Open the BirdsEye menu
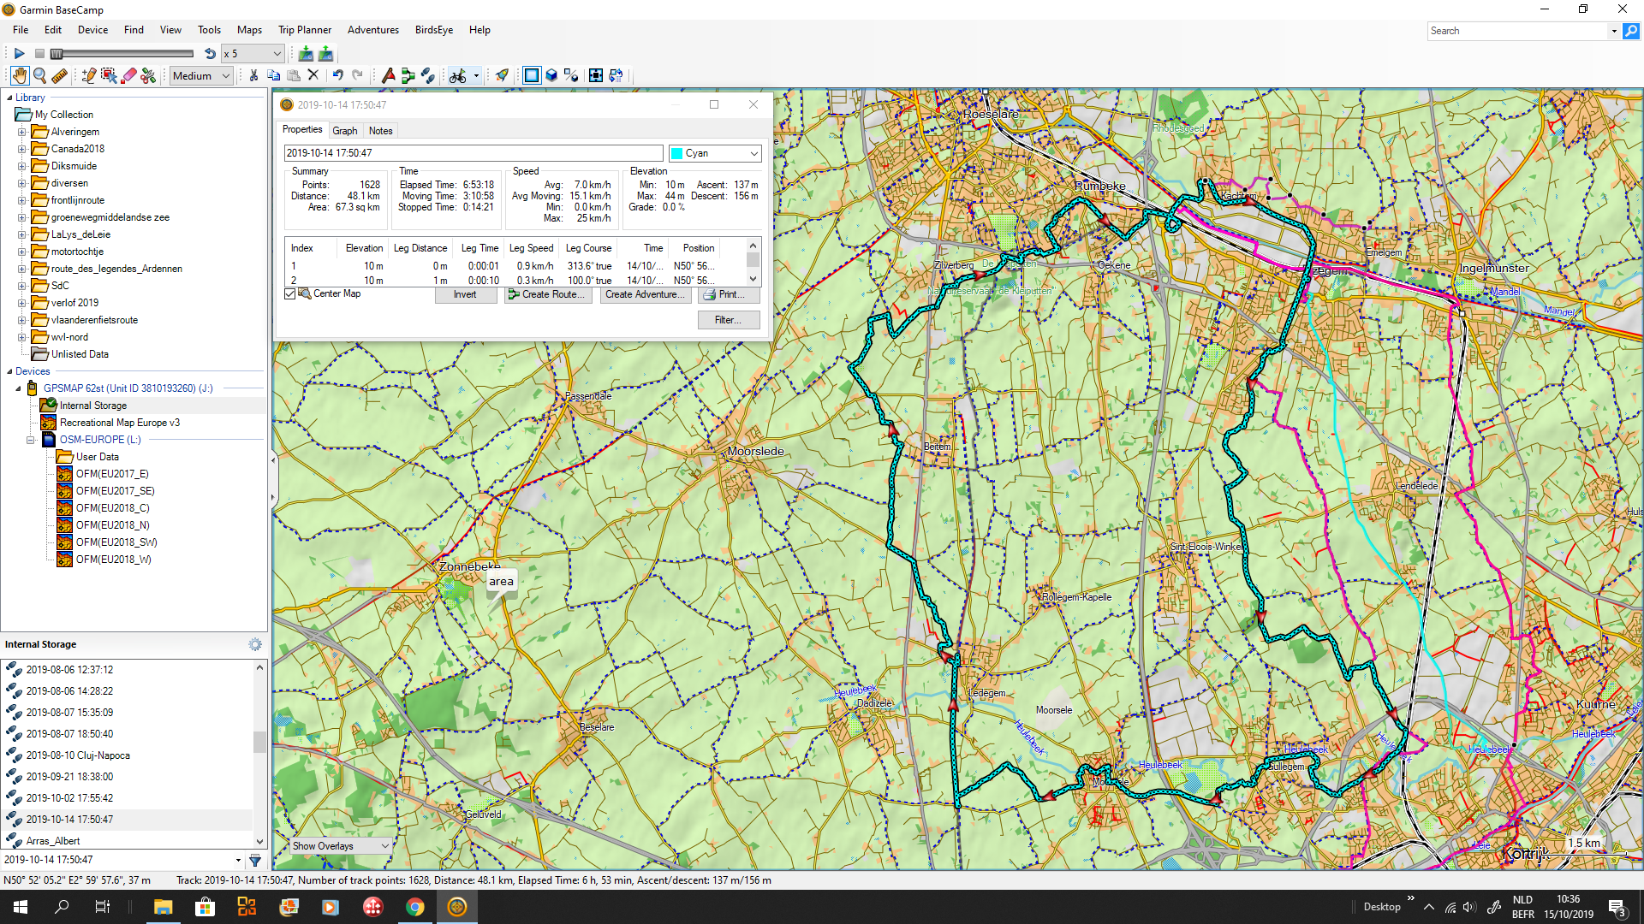 (434, 30)
